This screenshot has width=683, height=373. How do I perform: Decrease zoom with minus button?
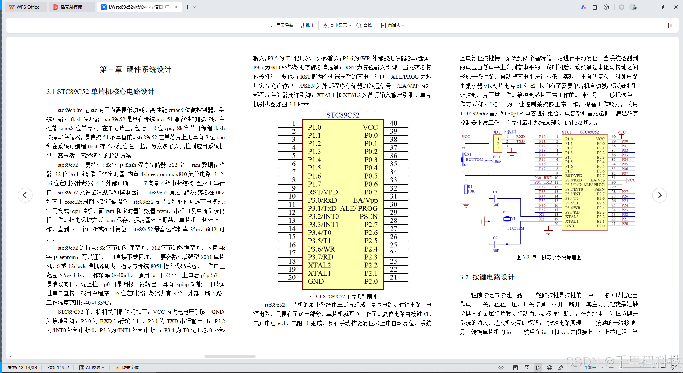[611, 368]
